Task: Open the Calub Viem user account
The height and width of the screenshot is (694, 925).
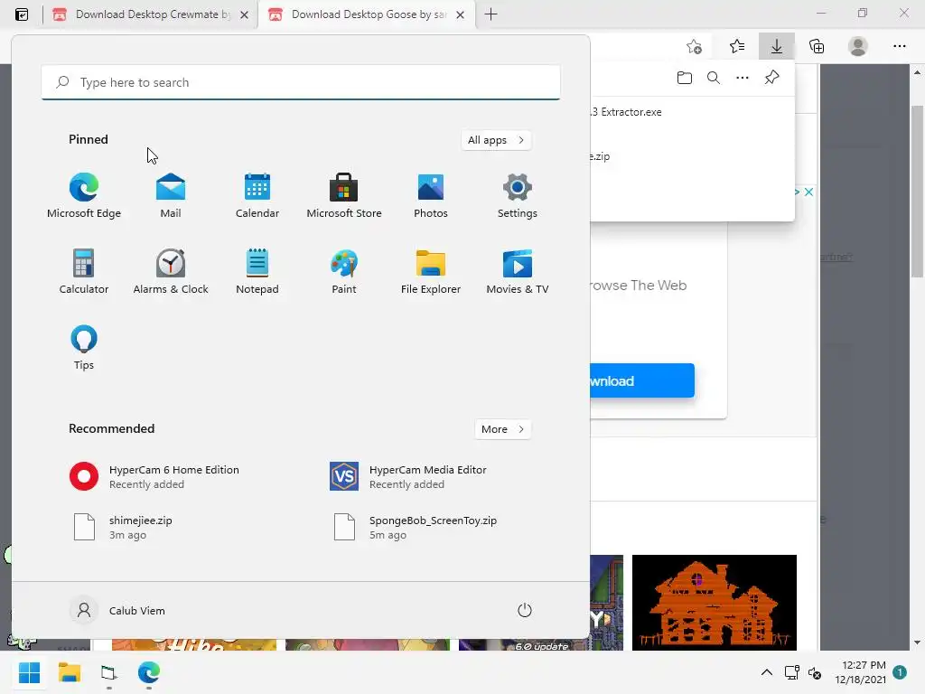Action: (x=118, y=610)
